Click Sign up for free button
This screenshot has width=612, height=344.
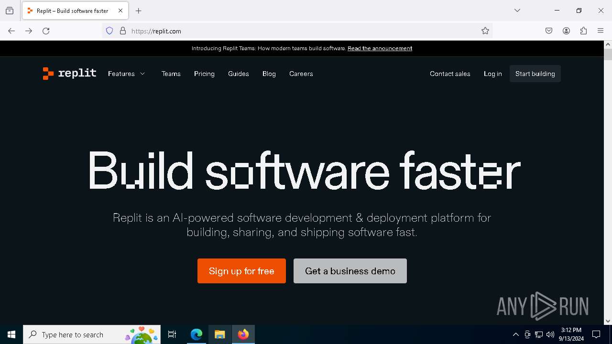(241, 271)
